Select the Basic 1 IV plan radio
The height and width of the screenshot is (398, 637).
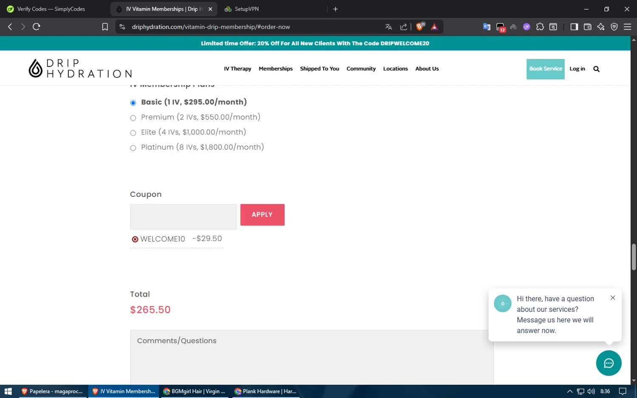133,103
